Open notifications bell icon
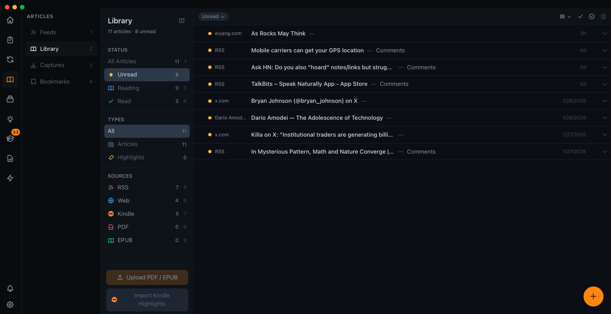 [10, 288]
